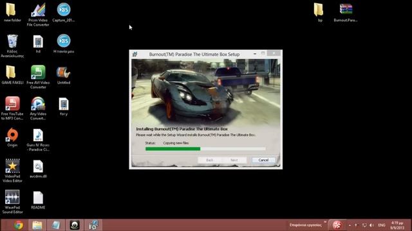Select the Prism Video File Converter icon

[38, 15]
